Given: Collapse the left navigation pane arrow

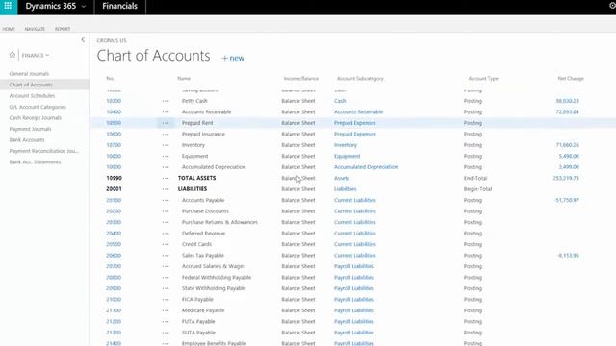Looking at the screenshot, I should [x=83, y=39].
